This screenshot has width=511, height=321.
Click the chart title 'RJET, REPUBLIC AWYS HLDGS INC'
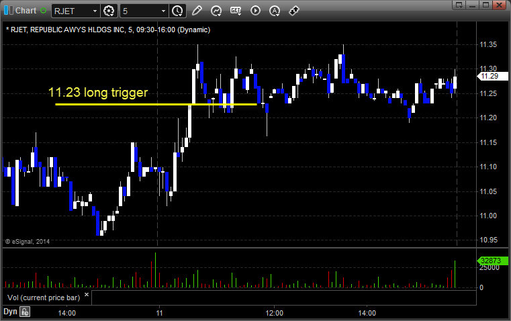(67, 30)
